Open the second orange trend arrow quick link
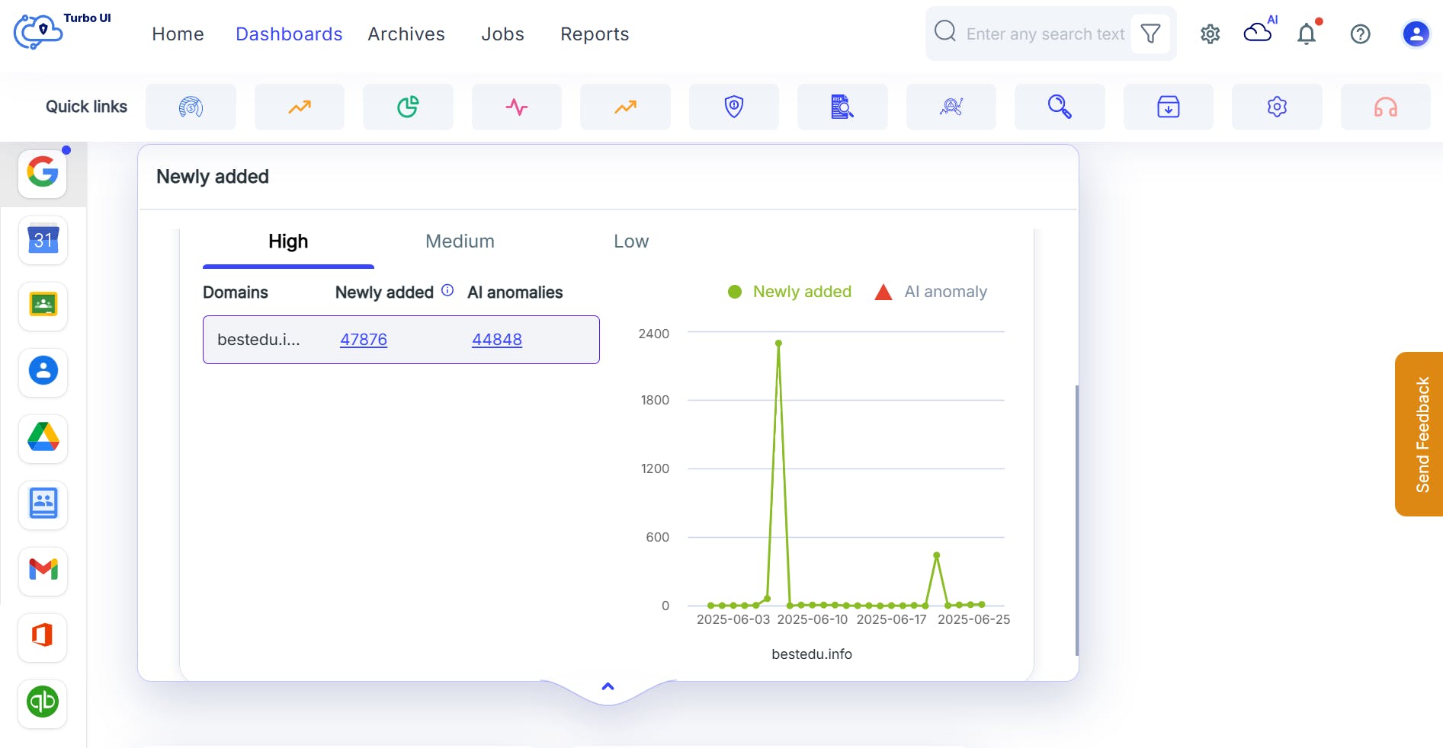The image size is (1443, 748). pos(625,107)
